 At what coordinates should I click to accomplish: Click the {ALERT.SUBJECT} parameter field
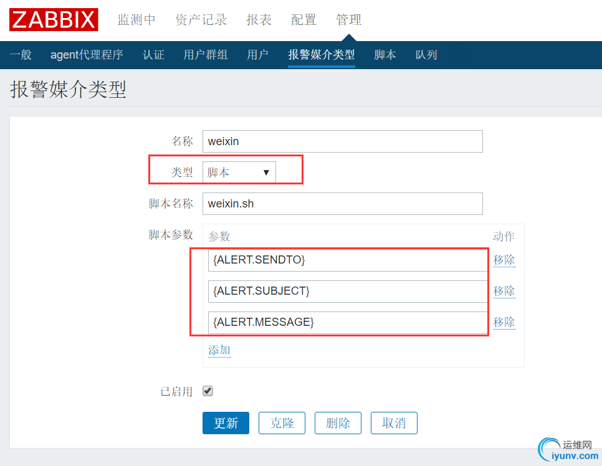(x=346, y=291)
